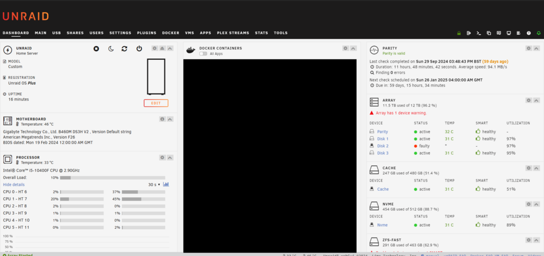Open Docker Containers tile settings gear
The height and width of the screenshot is (256, 544).
tap(345, 48)
